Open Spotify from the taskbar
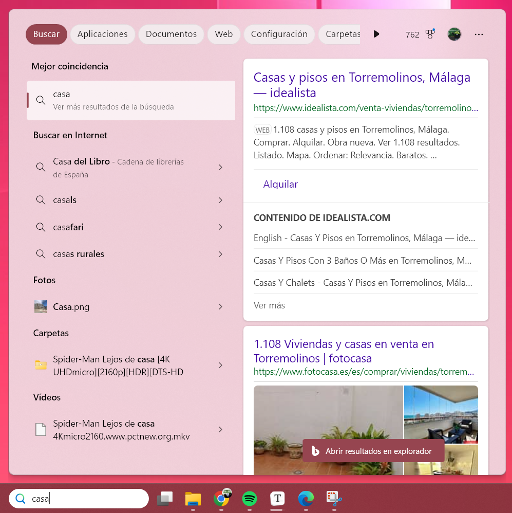This screenshot has height=513, width=512. 250,498
